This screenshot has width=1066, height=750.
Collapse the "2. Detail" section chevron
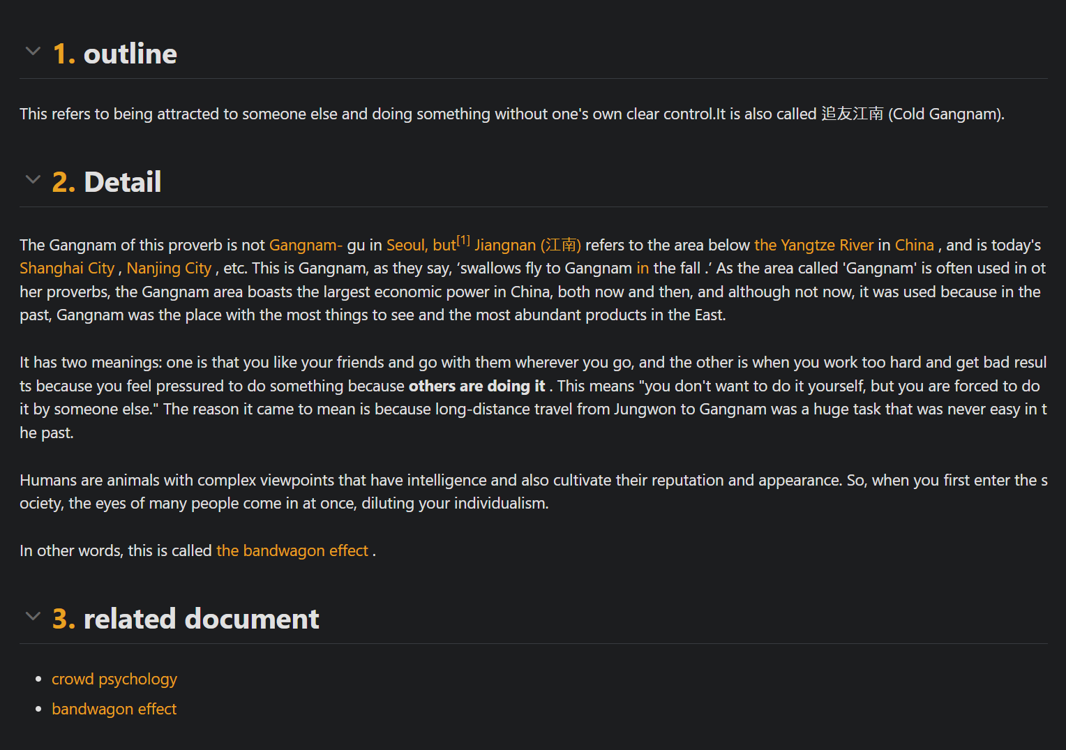[33, 180]
